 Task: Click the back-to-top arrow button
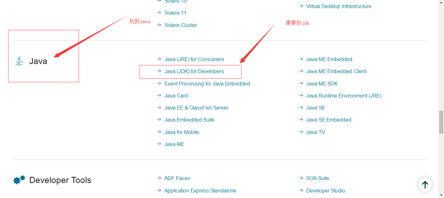point(425,185)
